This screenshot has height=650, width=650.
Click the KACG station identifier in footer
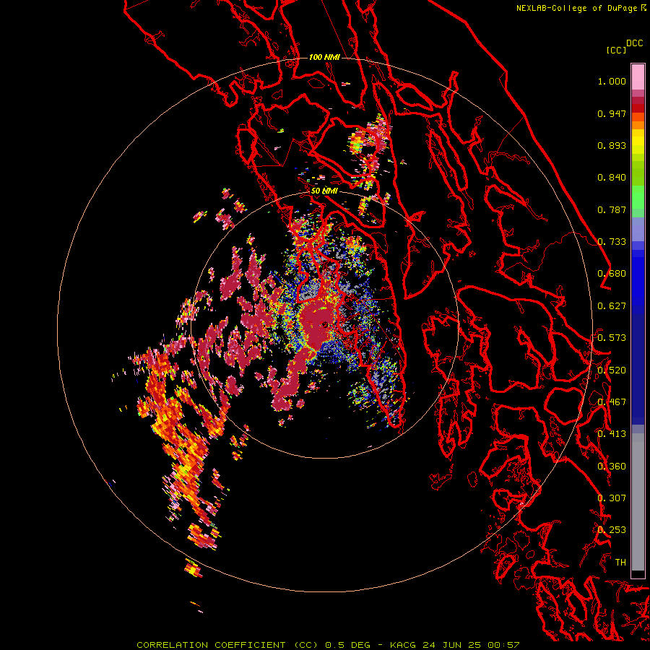pos(402,645)
